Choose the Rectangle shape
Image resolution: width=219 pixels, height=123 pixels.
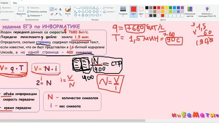coord(87,8)
